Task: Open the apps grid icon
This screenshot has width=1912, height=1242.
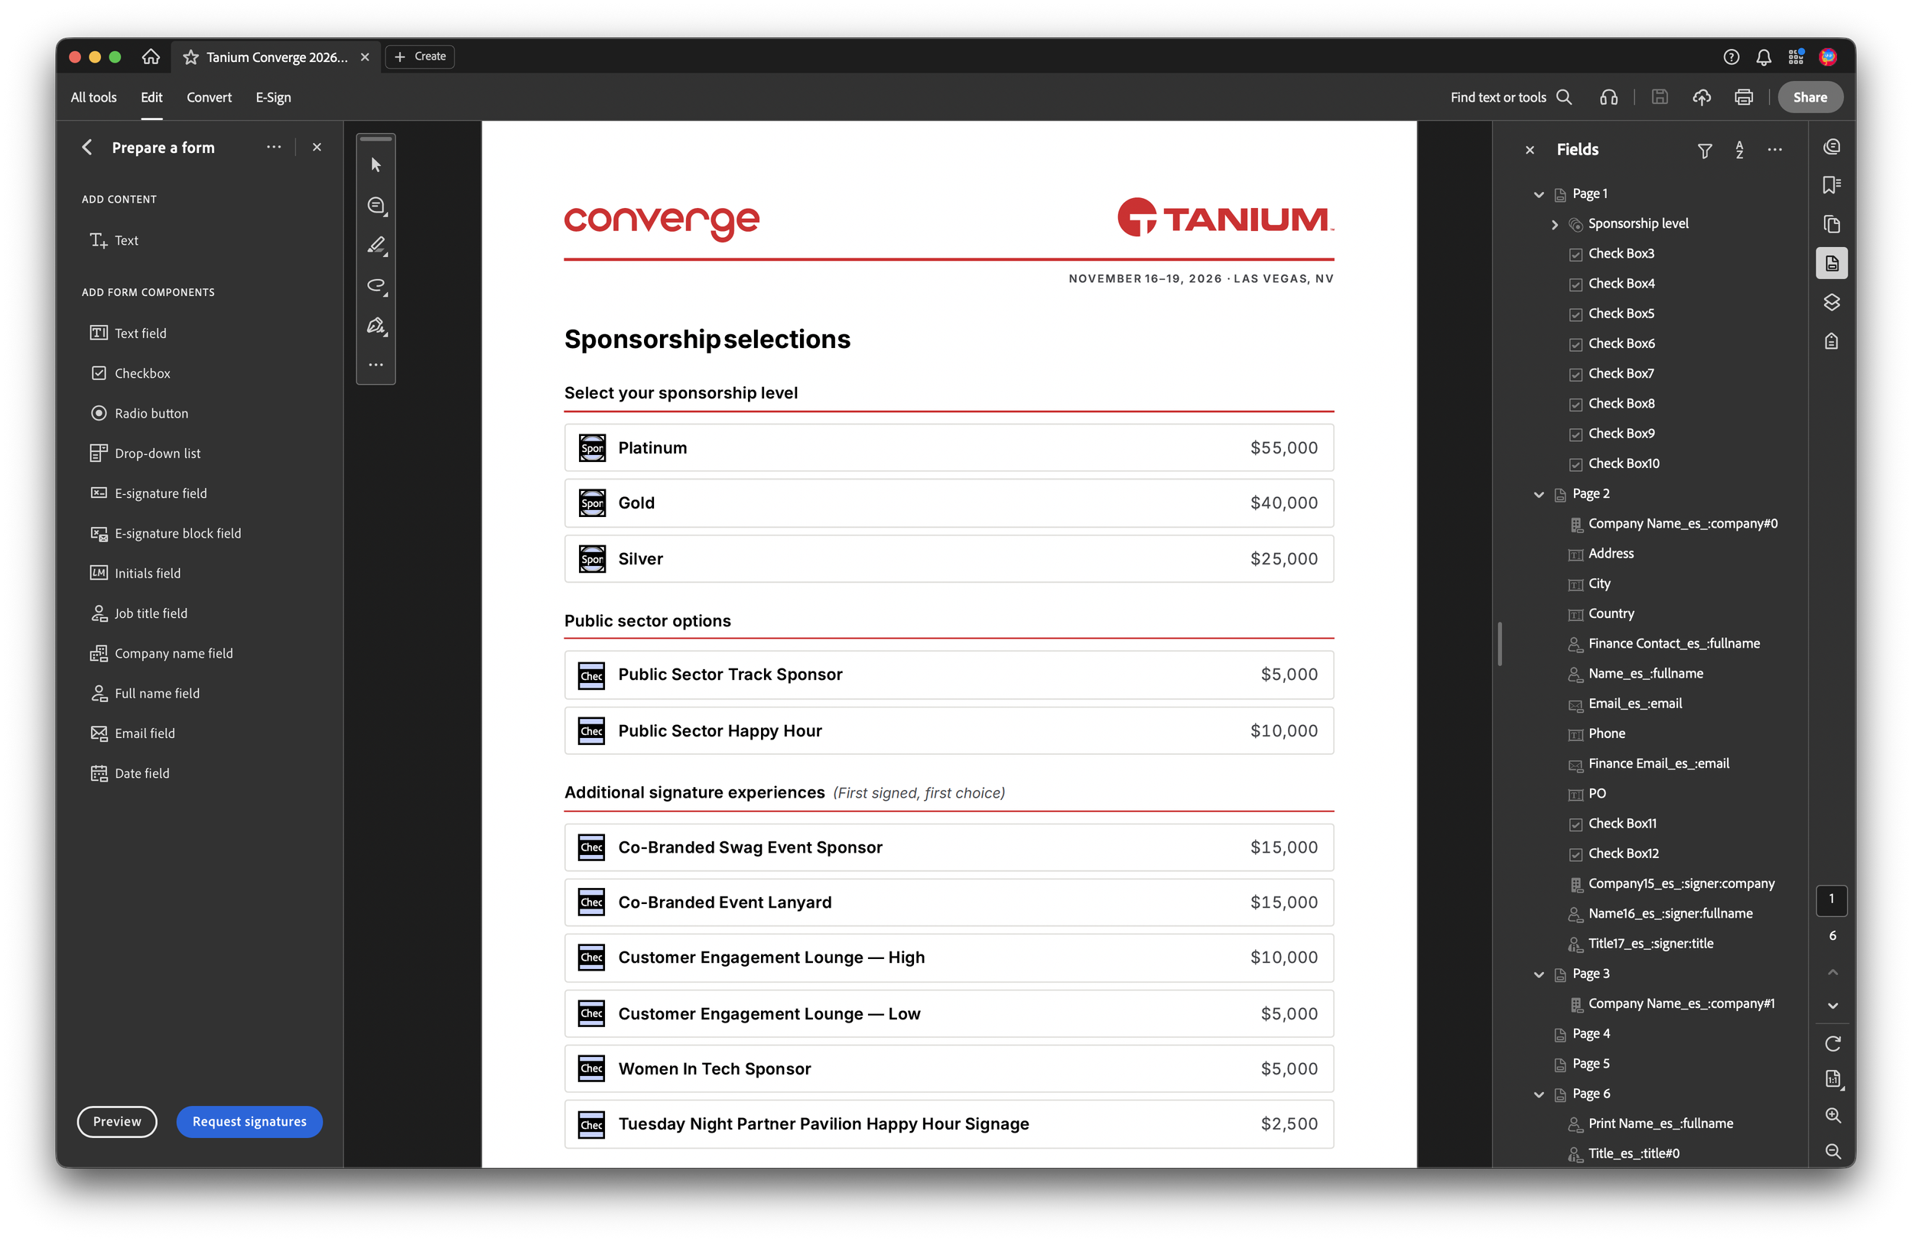Action: (x=1796, y=57)
